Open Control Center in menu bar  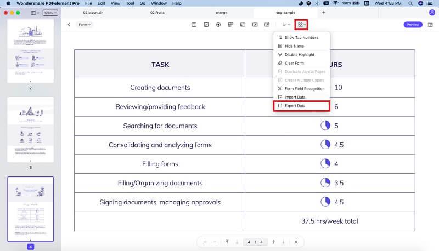tap(430, 3)
